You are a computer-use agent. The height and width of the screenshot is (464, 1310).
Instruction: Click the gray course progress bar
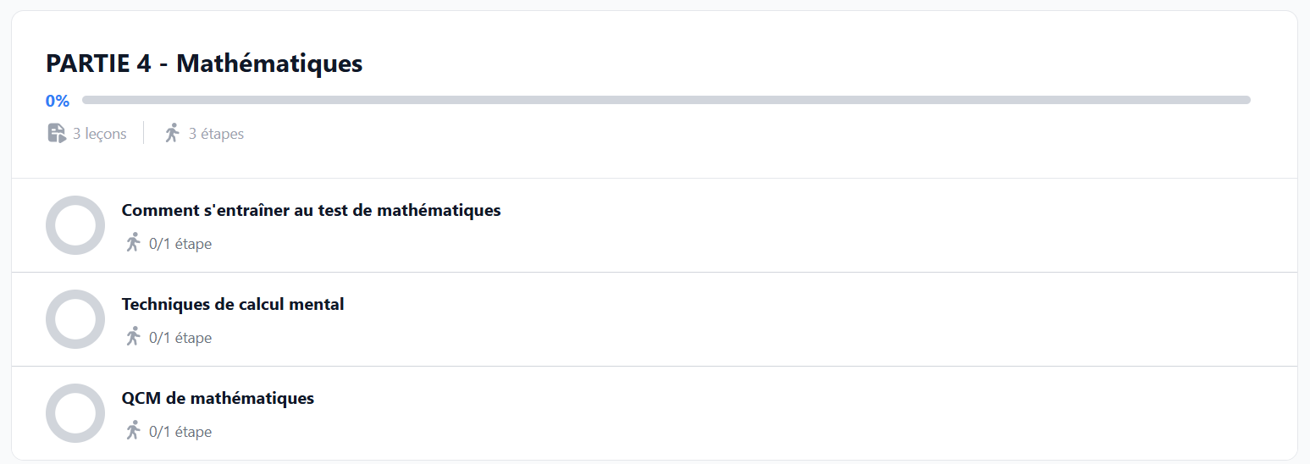pyautogui.click(x=666, y=100)
